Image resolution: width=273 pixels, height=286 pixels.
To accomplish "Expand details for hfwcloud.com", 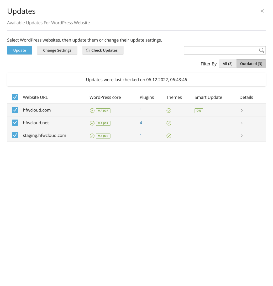I will point(242,110).
